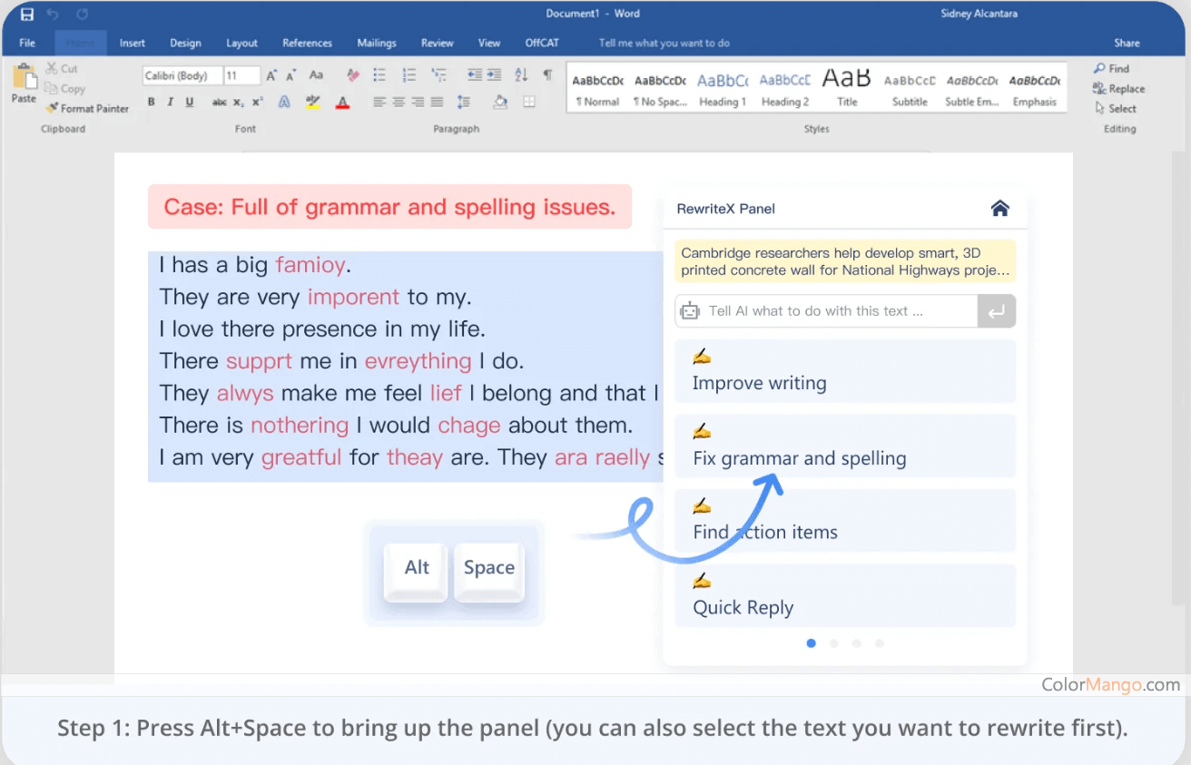The image size is (1191, 765).
Task: Center align the paragraph text
Action: coord(399,103)
